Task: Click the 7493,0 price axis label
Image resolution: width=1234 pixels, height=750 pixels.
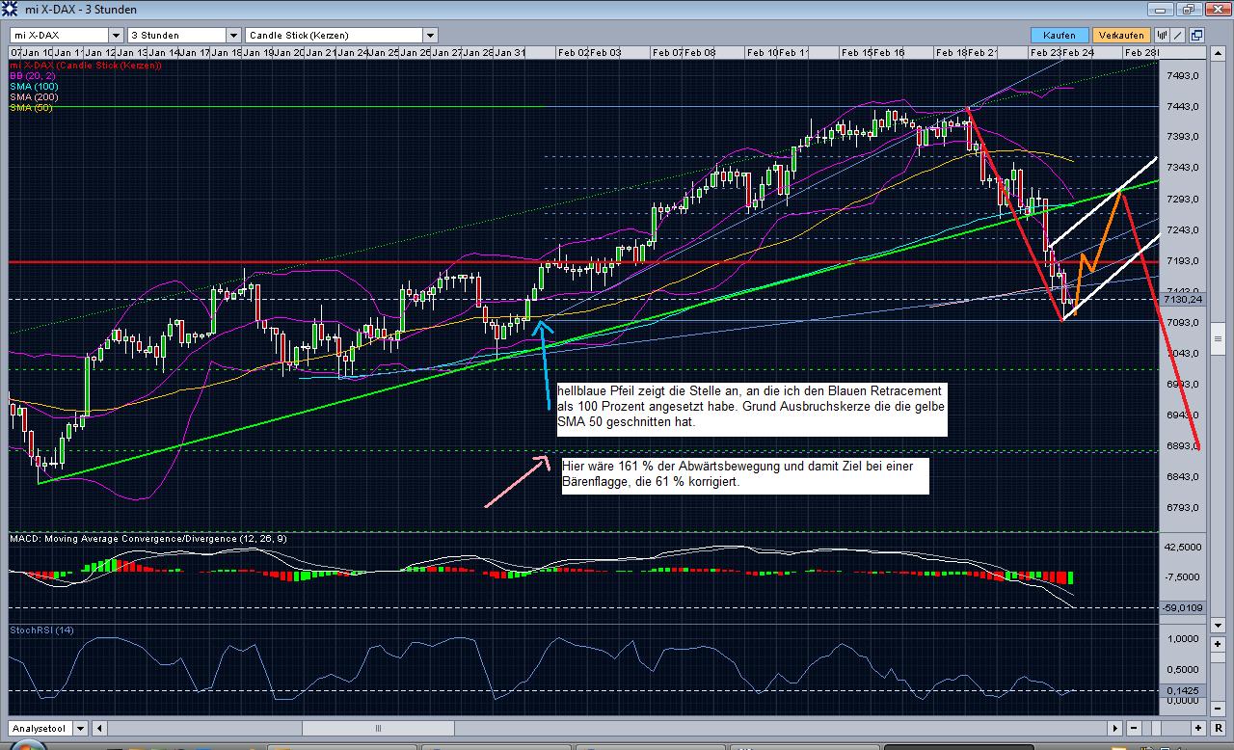Action: (x=1182, y=75)
